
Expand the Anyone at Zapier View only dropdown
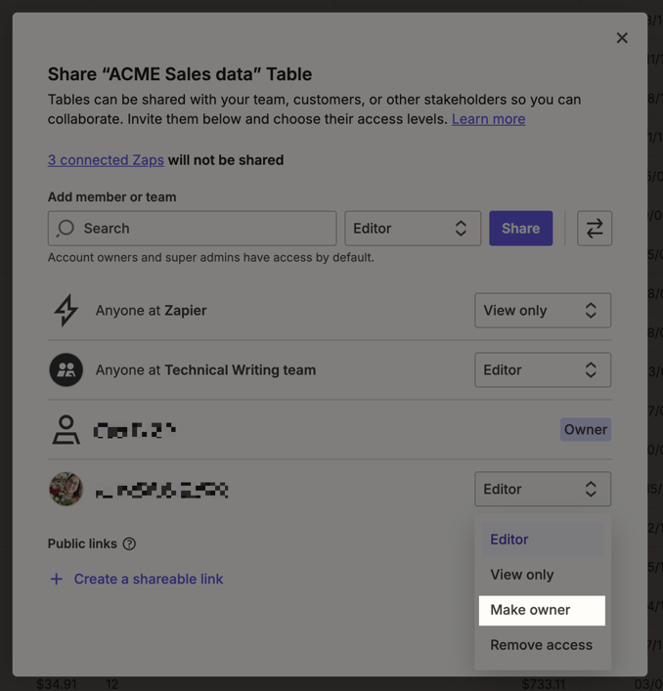(543, 311)
